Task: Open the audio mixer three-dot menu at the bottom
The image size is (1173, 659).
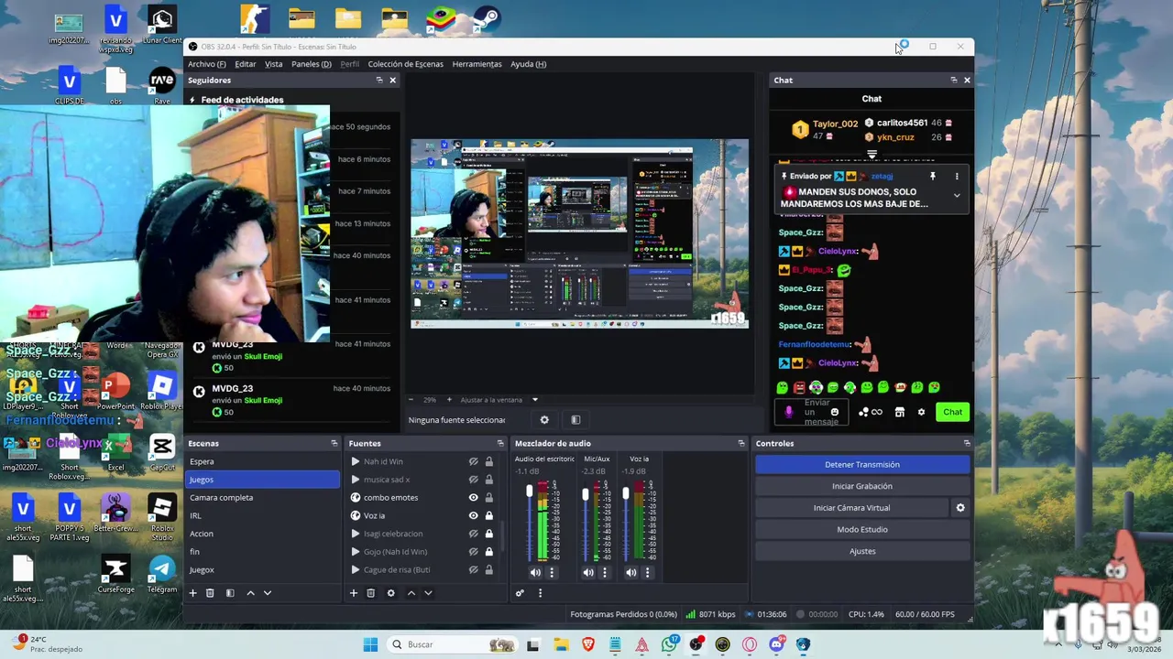Action: (540, 593)
